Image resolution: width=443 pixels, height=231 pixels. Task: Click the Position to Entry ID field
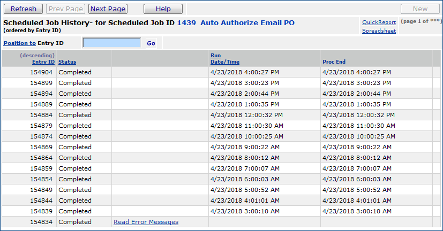(111, 43)
